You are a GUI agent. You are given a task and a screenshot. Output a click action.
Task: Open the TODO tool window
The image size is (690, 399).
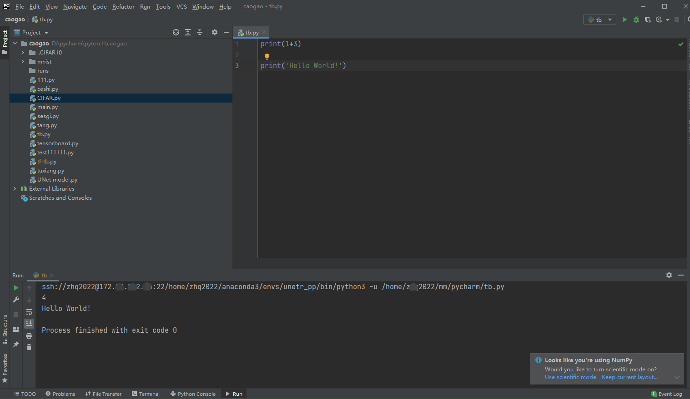click(x=25, y=394)
